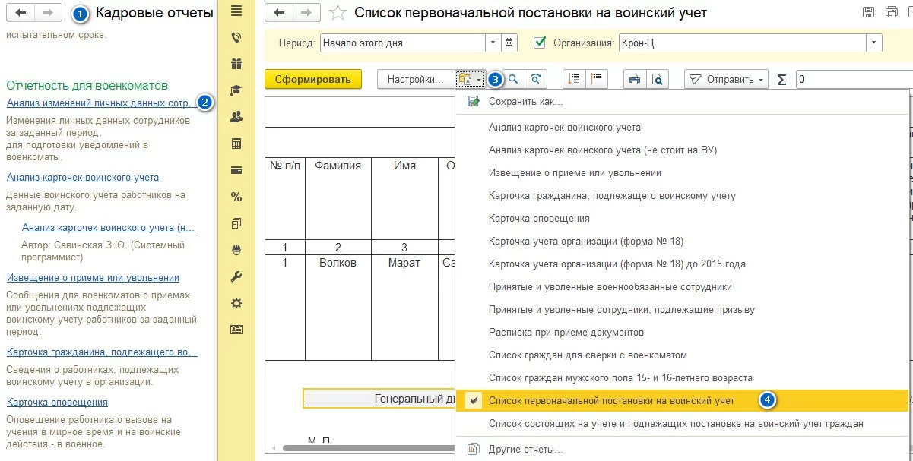
Task: Open the telephony panel via phone icon
Action: [x=236, y=36]
